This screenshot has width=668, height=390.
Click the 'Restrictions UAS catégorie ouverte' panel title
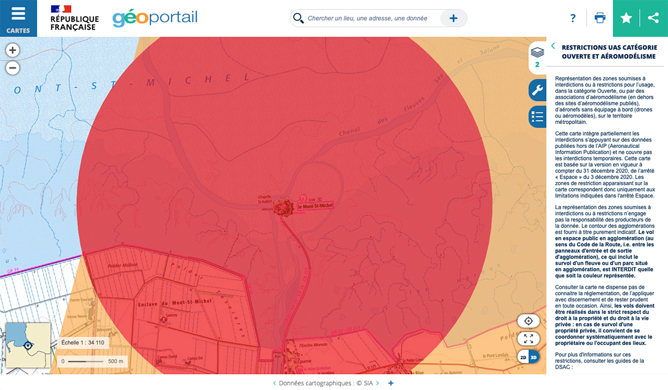[608, 52]
